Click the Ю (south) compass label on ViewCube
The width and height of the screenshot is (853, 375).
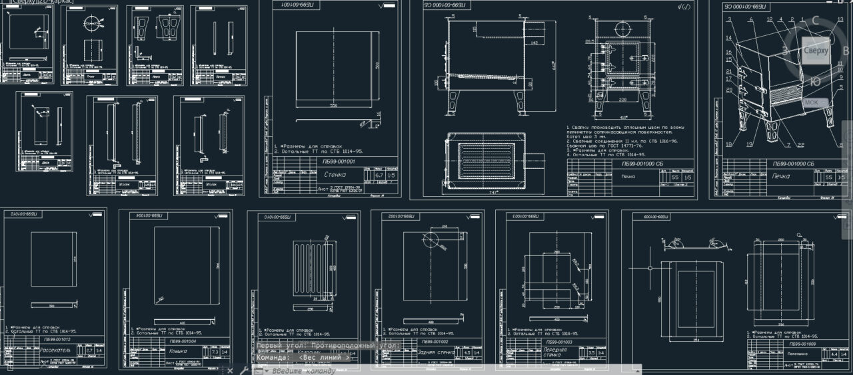click(x=815, y=81)
